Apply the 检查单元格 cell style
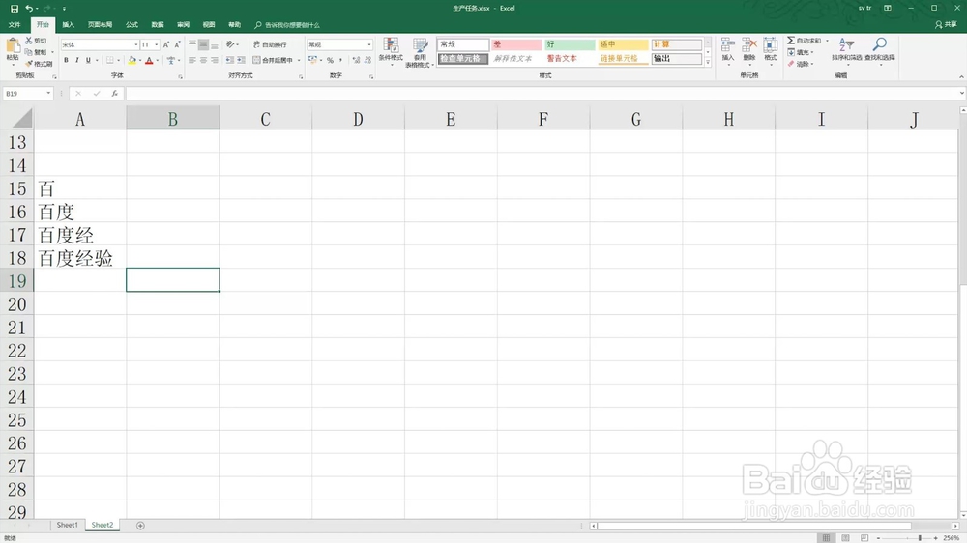The height and width of the screenshot is (543, 967). point(463,59)
